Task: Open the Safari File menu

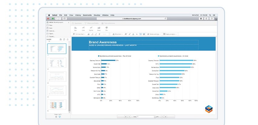Action: 61,15
